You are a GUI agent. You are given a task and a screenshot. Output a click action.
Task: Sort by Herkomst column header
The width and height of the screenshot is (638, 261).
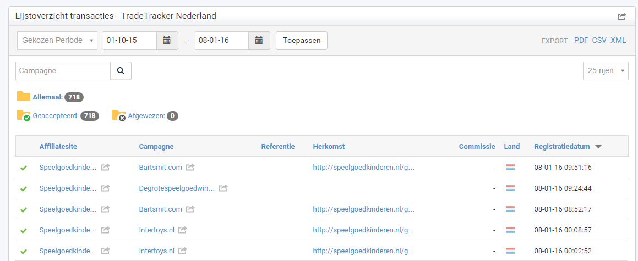[x=329, y=147]
